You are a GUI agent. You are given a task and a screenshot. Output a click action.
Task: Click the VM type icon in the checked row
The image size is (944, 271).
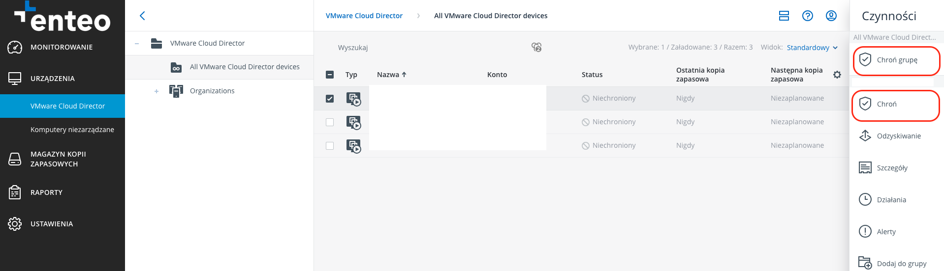coord(354,99)
